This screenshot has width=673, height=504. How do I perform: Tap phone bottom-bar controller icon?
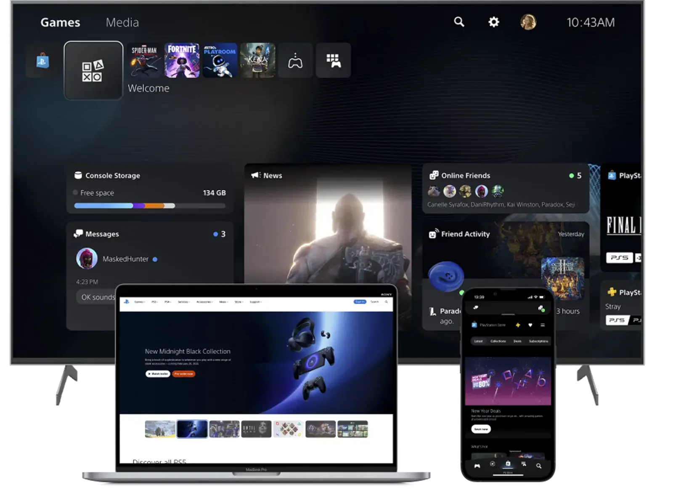coord(477,466)
